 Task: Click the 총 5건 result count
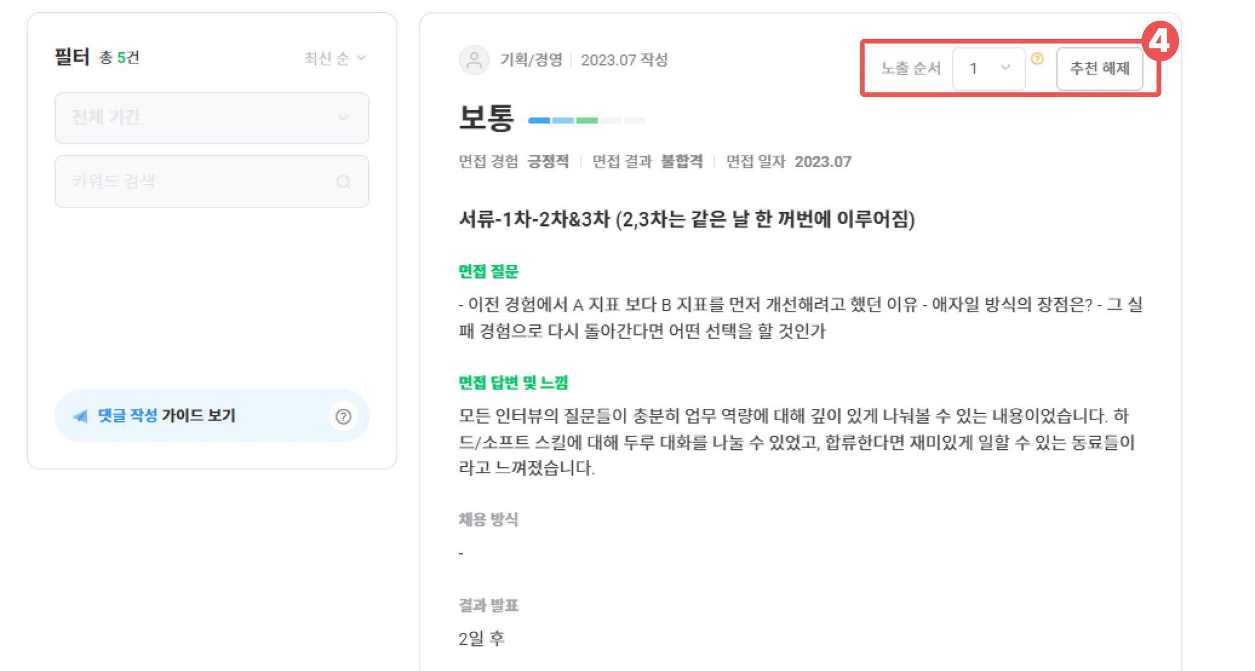(x=119, y=58)
